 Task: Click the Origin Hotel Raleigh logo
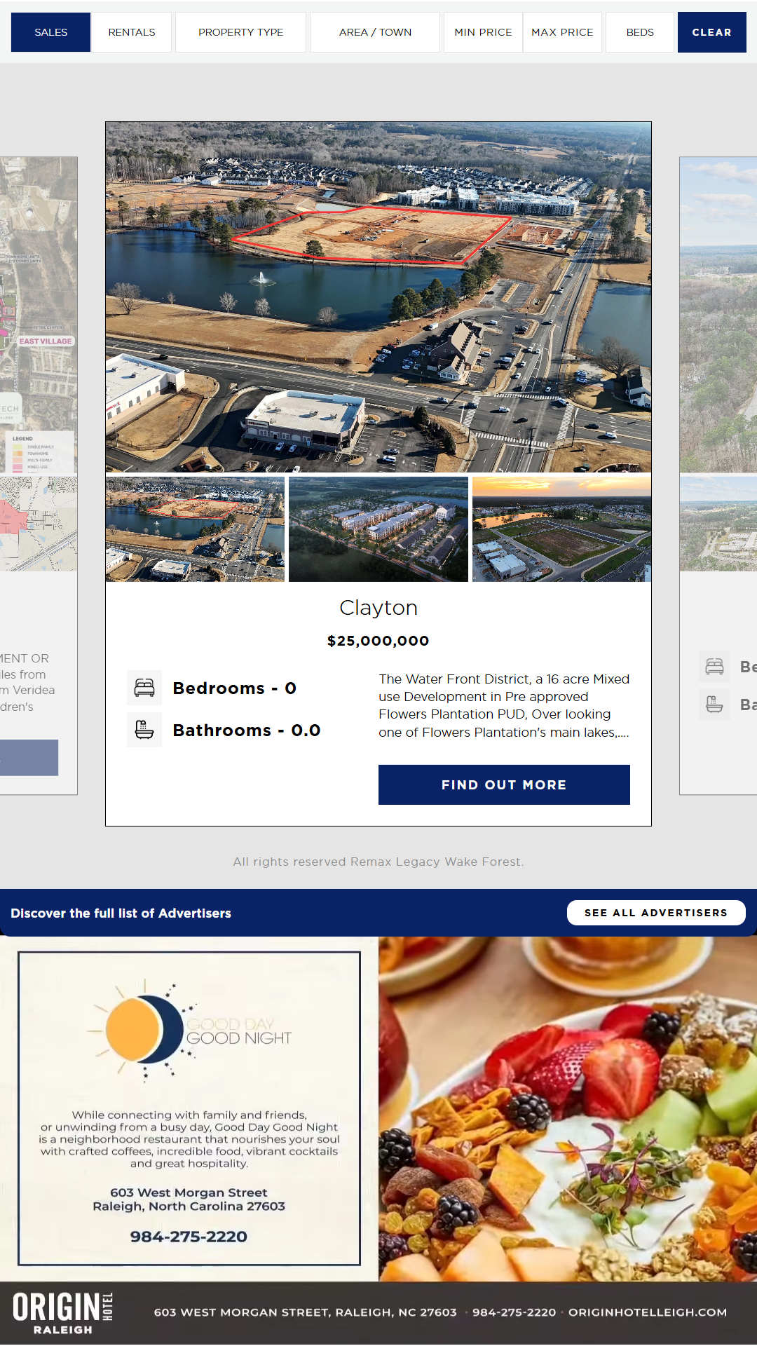[x=63, y=1313]
